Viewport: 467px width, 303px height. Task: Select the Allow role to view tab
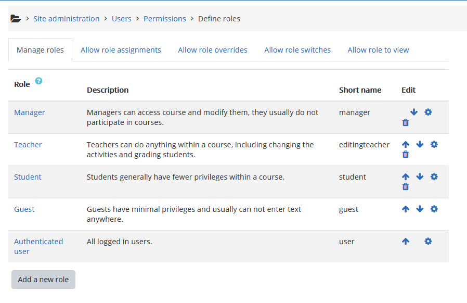coord(378,50)
